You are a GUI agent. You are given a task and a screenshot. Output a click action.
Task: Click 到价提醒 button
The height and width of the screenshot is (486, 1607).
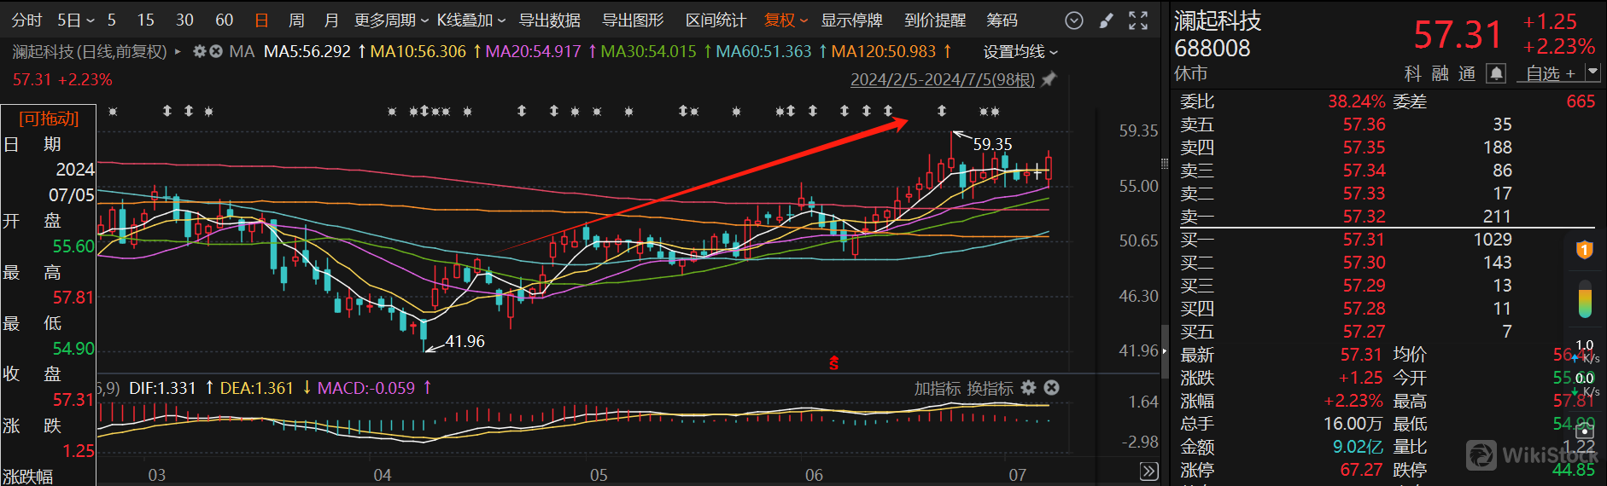pyautogui.click(x=935, y=20)
